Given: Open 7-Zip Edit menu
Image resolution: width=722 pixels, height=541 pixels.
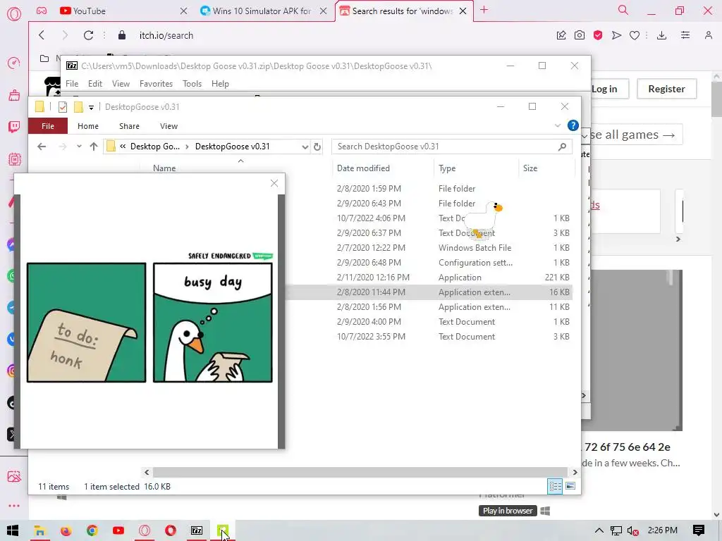Looking at the screenshot, I should pos(95,84).
